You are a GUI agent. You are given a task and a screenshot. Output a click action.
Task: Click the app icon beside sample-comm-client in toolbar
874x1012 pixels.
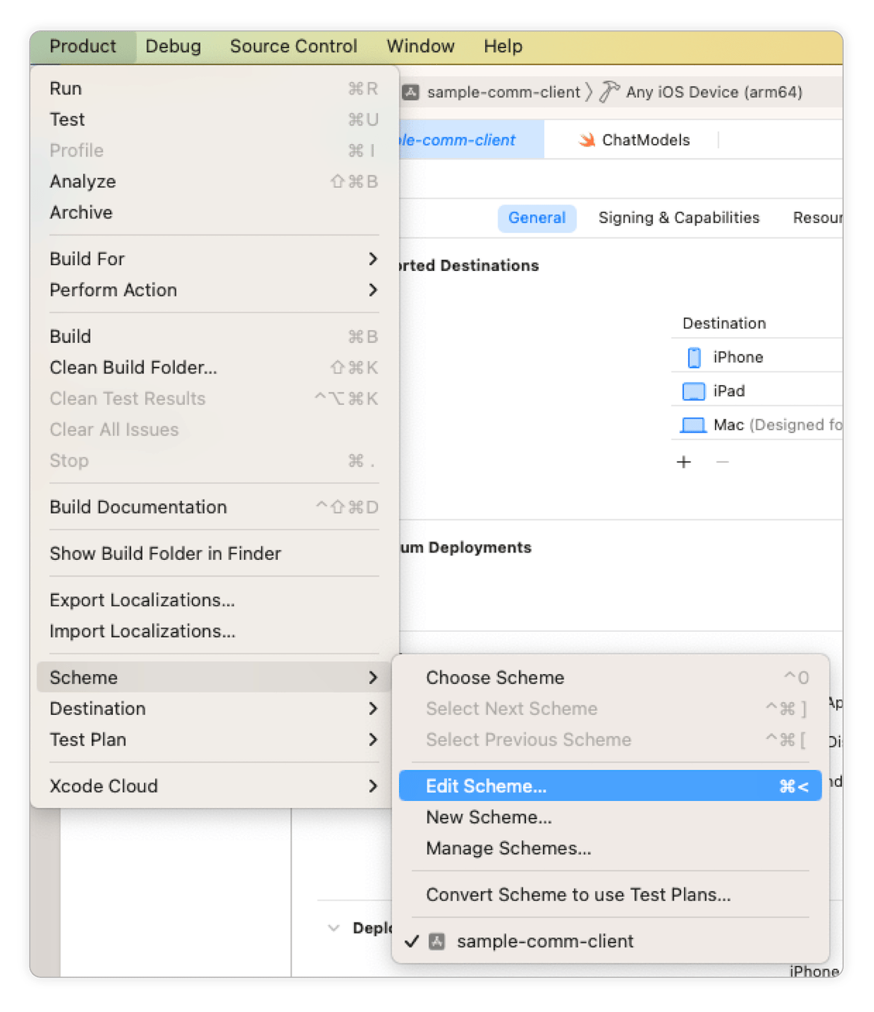pos(412,92)
